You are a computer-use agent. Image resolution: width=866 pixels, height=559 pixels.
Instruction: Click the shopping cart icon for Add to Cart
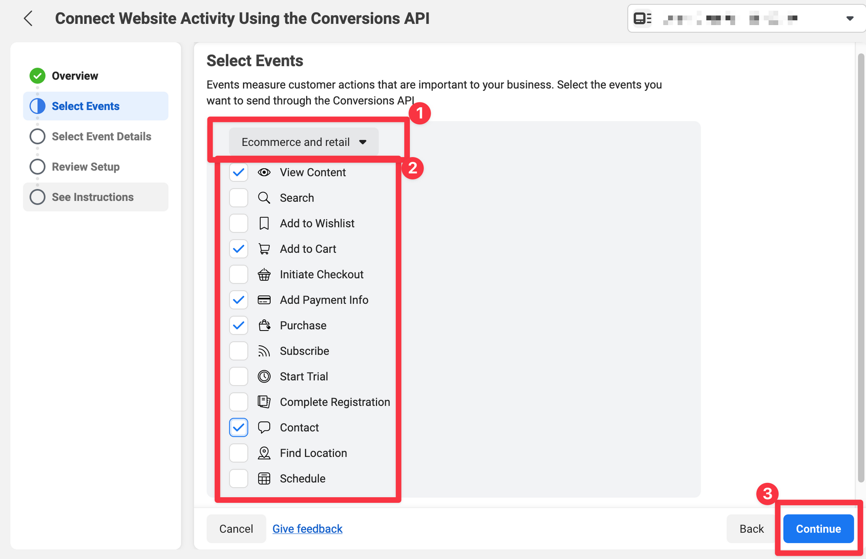pos(264,249)
